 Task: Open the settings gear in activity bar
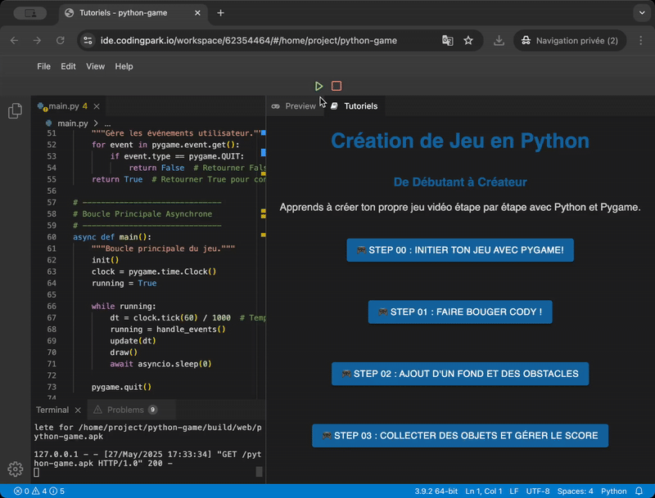(x=15, y=469)
